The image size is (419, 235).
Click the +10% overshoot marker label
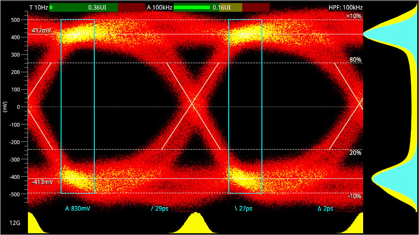(354, 16)
